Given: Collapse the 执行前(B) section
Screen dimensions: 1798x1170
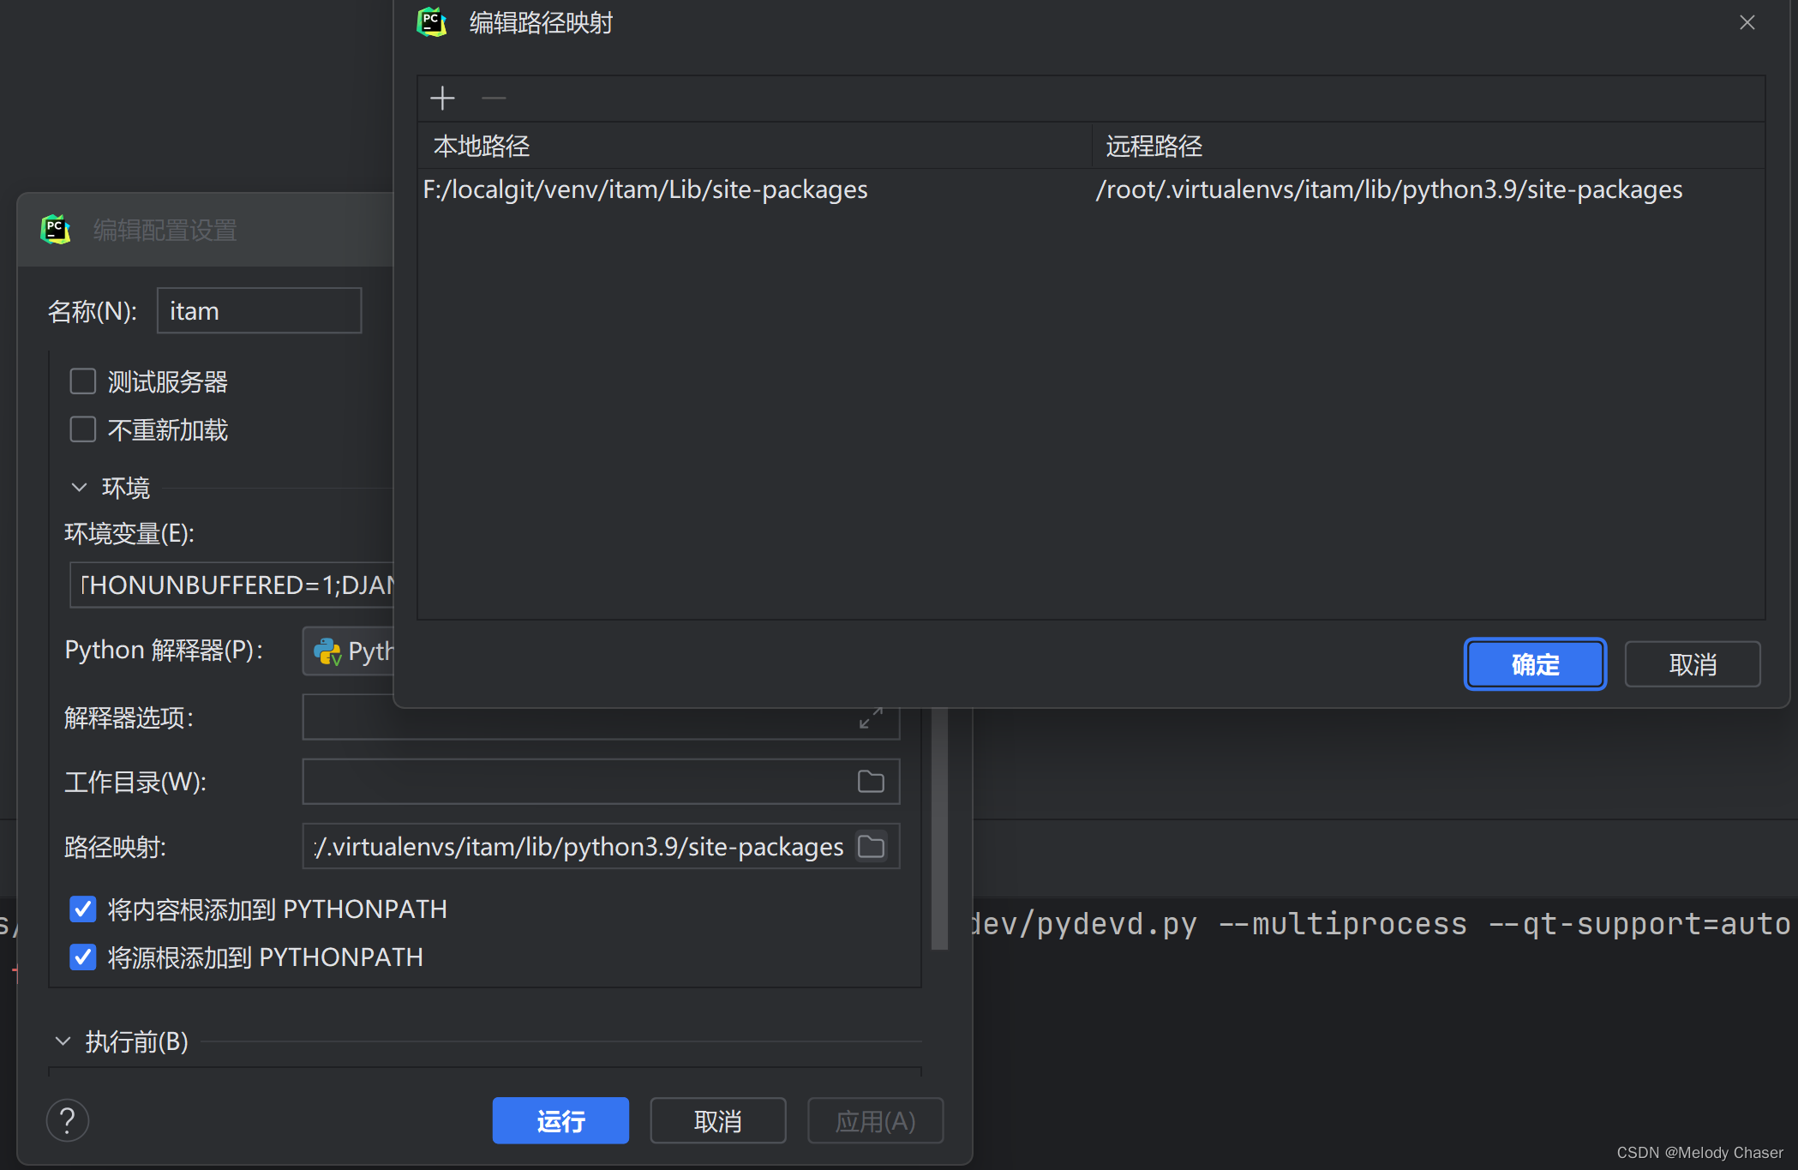Looking at the screenshot, I should (x=63, y=1041).
